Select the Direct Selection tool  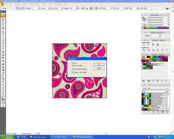click(3, 22)
